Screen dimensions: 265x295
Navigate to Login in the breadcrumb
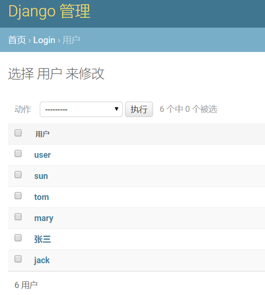[x=44, y=40]
